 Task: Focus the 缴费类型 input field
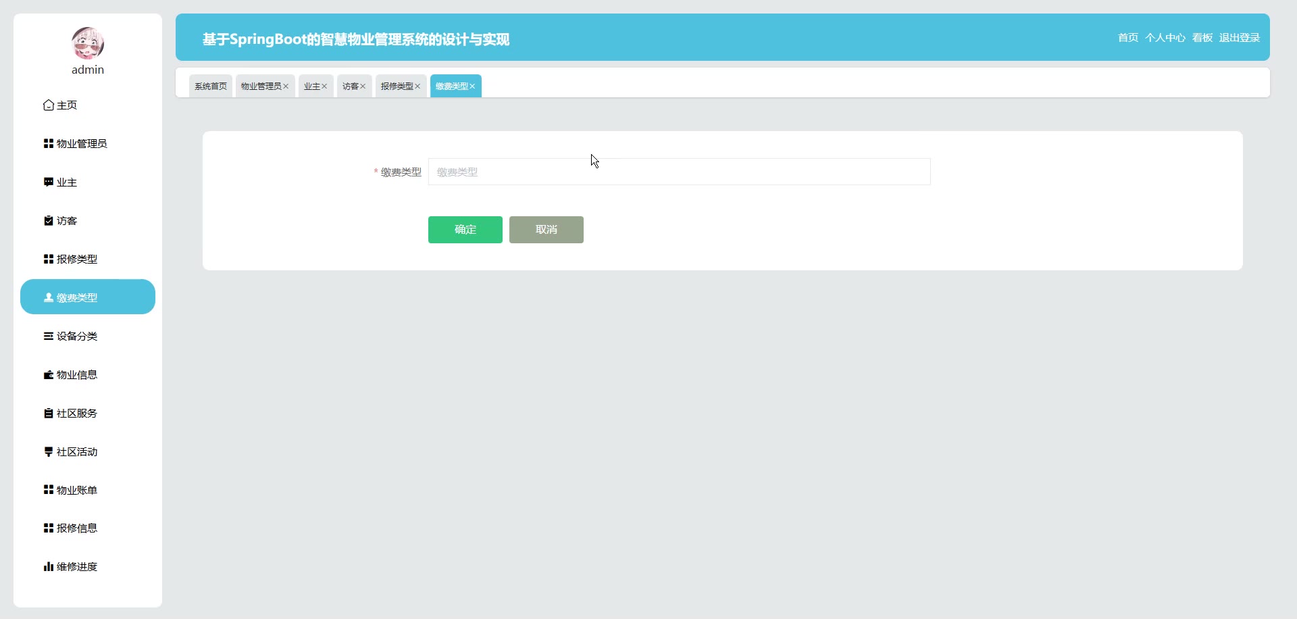(680, 172)
